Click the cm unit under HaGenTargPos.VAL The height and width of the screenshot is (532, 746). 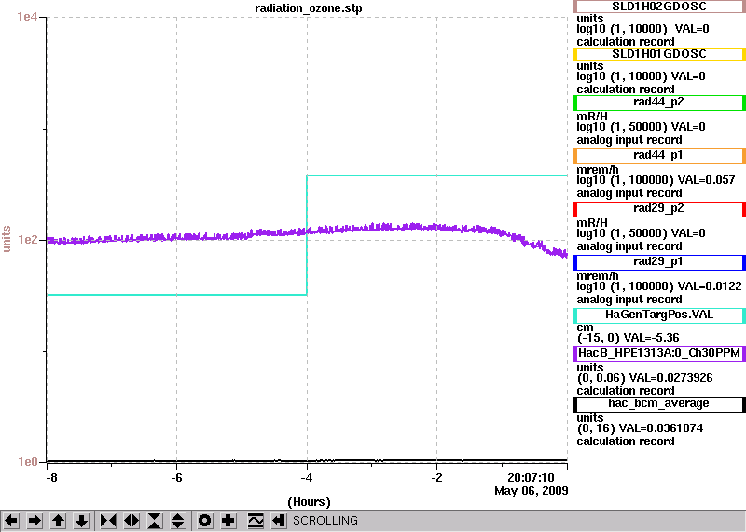tap(586, 328)
